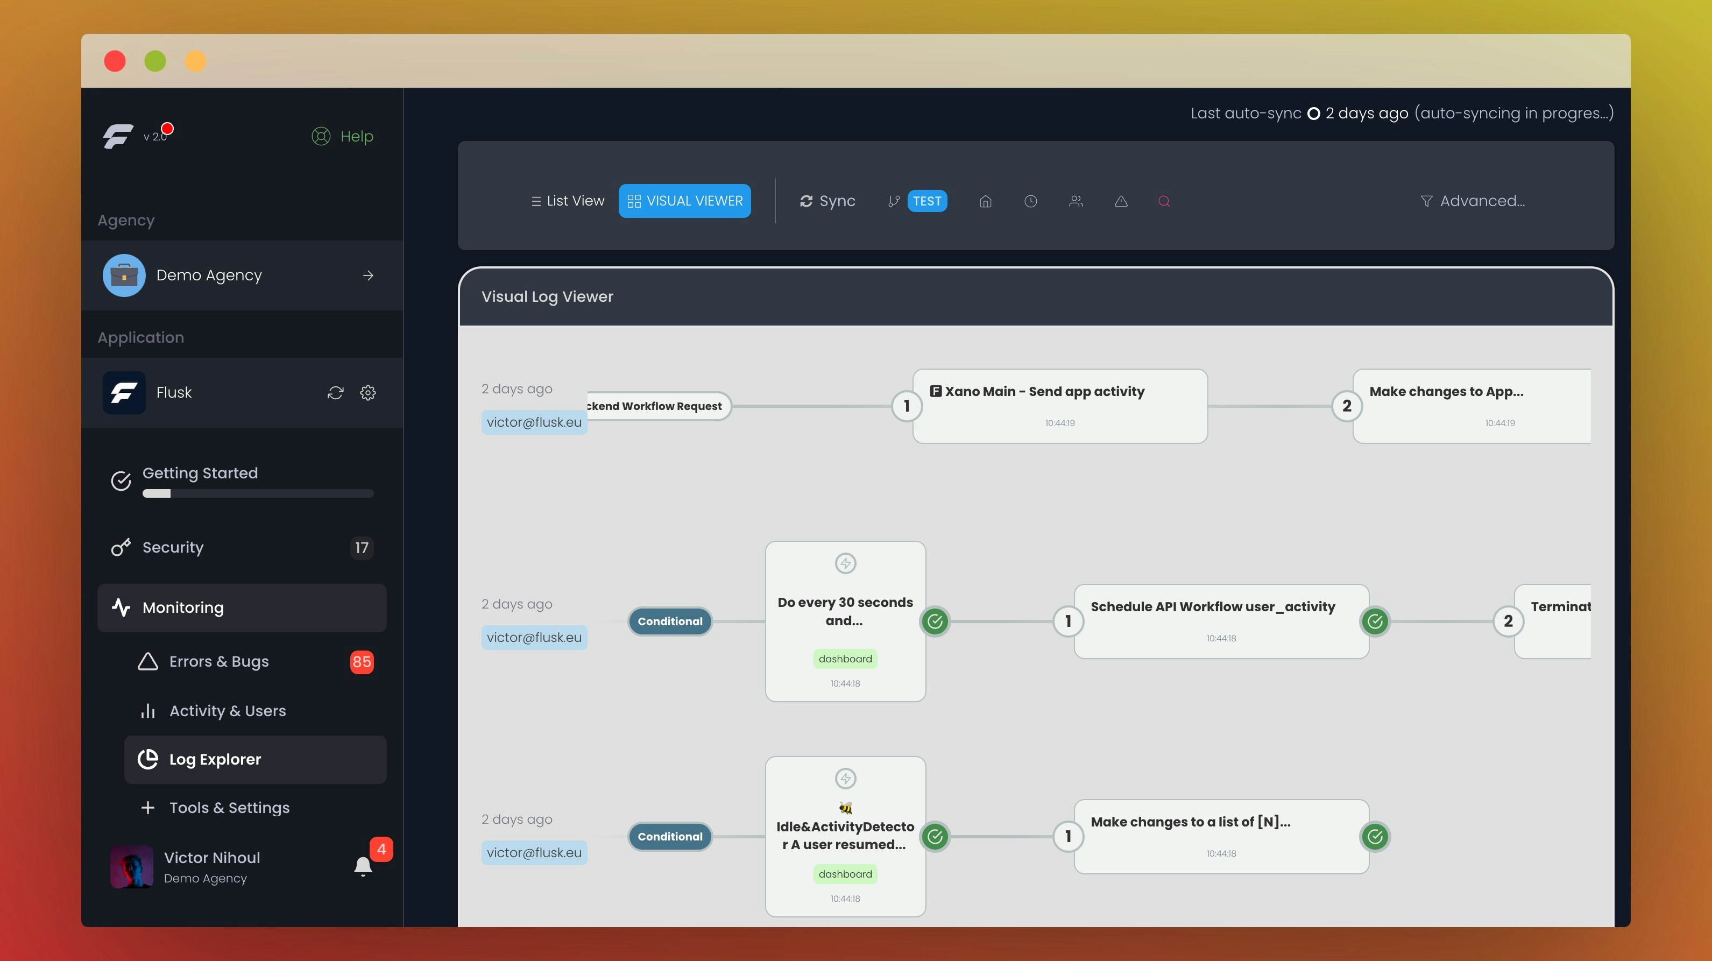Refresh the Flusk application sync icon
This screenshot has height=961, width=1712.
pos(336,393)
